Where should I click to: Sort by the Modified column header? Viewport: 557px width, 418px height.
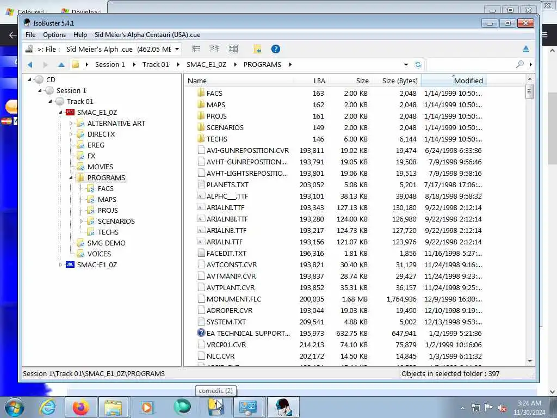(454, 81)
